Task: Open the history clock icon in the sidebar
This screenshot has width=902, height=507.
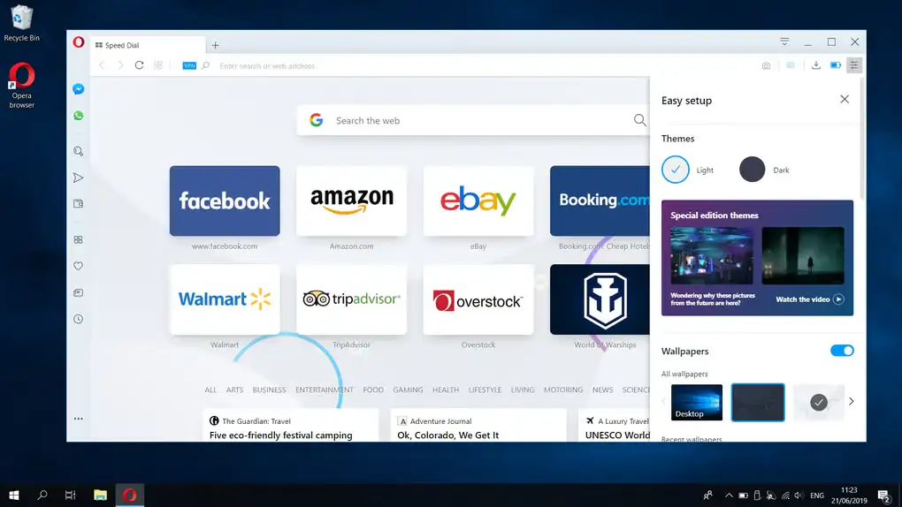Action: tap(78, 319)
